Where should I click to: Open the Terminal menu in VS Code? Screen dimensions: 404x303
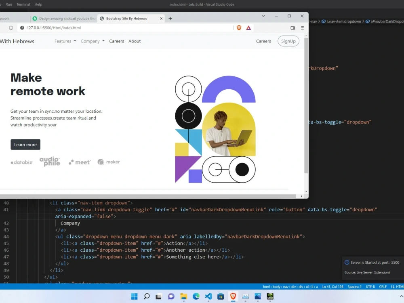click(23, 4)
